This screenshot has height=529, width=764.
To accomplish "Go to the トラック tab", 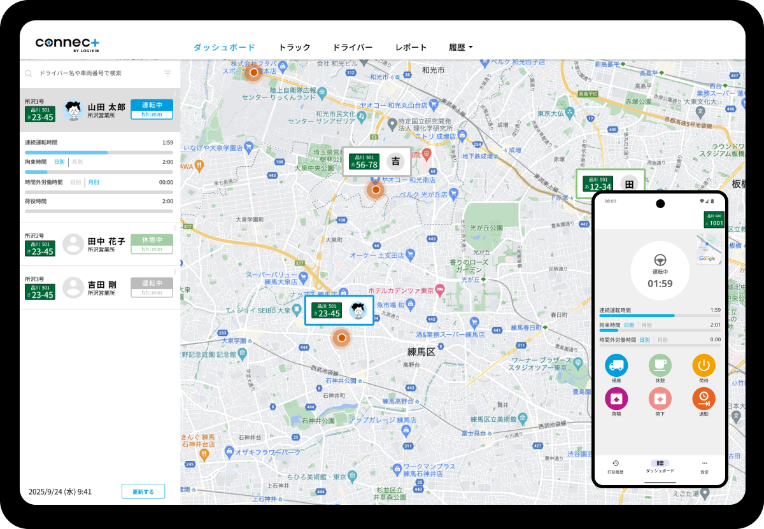I will pyautogui.click(x=294, y=47).
